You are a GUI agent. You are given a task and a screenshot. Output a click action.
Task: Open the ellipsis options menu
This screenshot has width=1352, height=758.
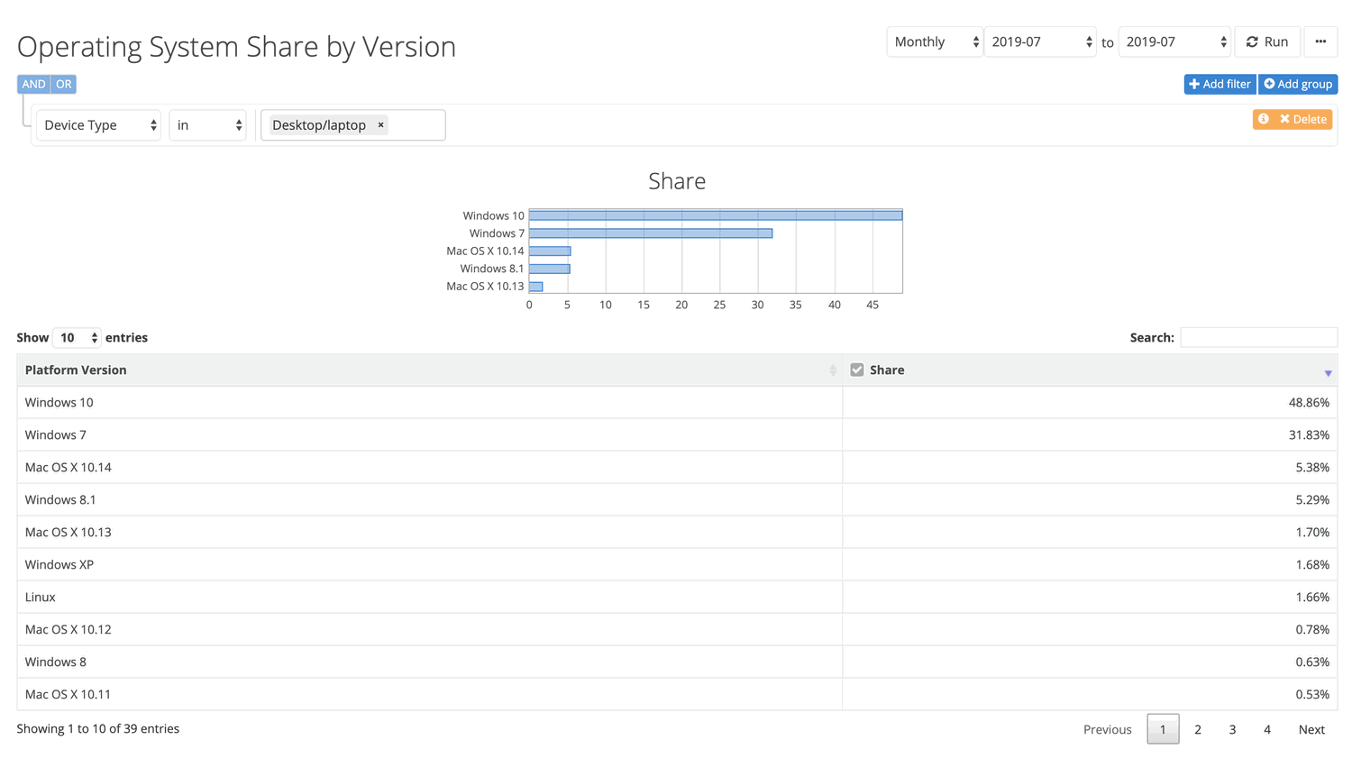tap(1320, 41)
